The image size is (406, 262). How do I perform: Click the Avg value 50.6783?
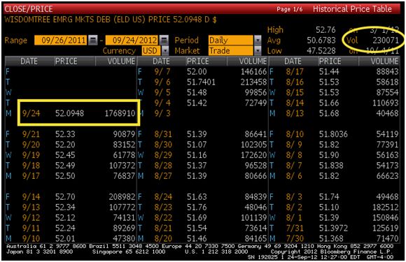[x=321, y=40]
